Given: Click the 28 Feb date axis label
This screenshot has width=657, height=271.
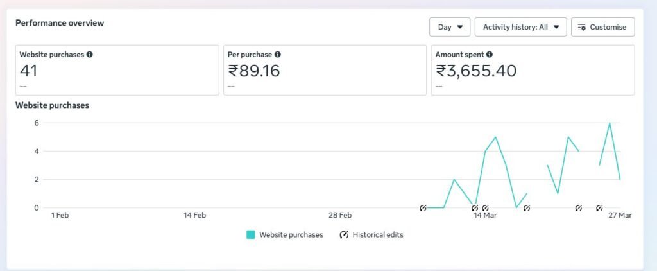Looking at the screenshot, I should (340, 216).
